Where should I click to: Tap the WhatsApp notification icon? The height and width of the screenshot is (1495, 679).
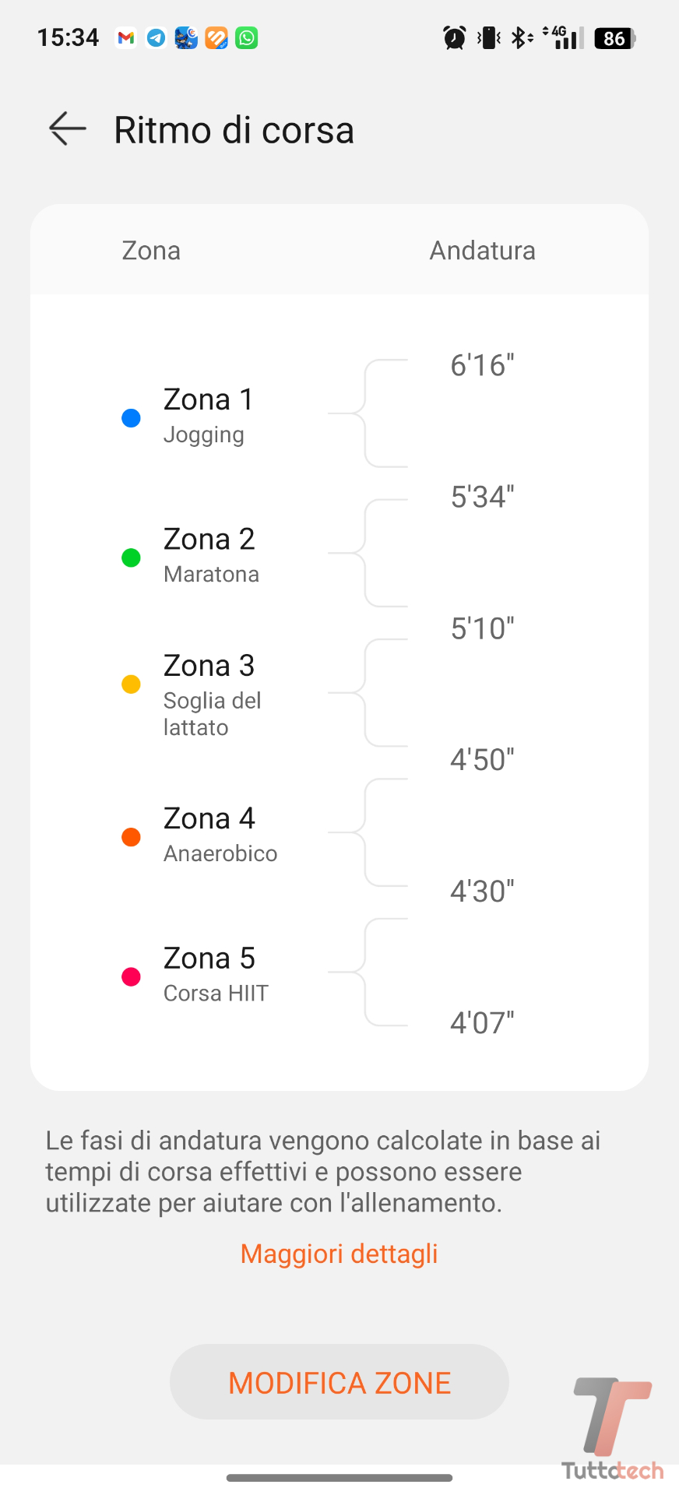(247, 37)
